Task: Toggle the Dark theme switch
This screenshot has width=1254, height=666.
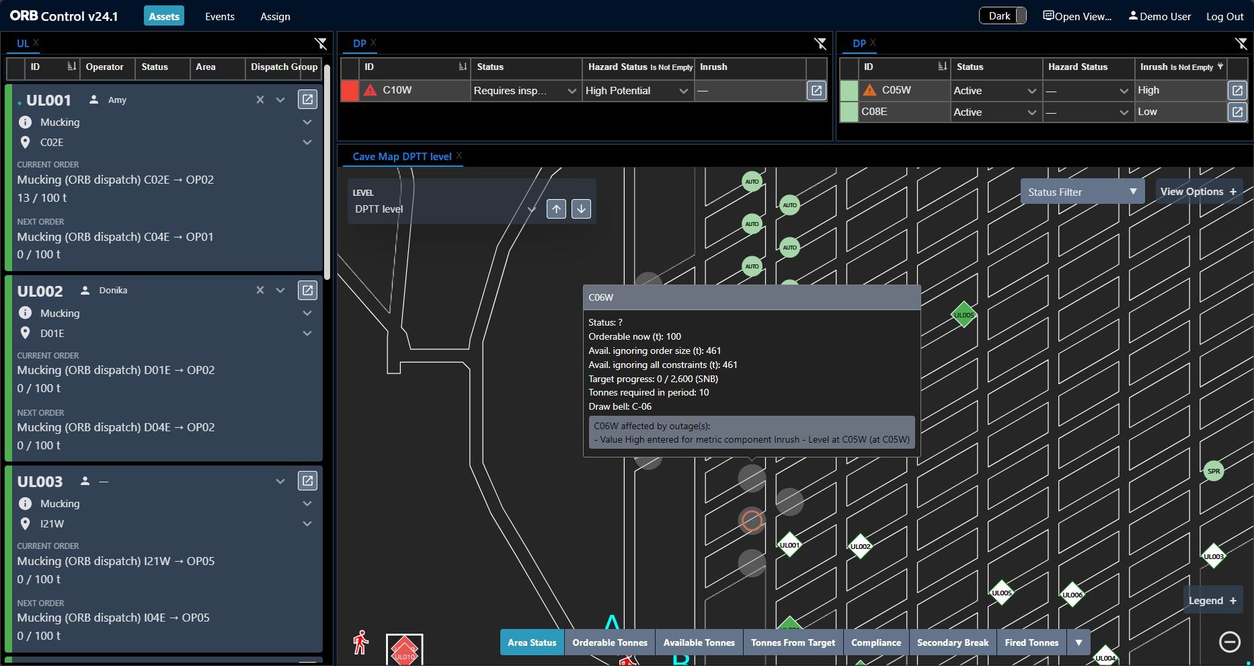Action: pyautogui.click(x=1003, y=16)
